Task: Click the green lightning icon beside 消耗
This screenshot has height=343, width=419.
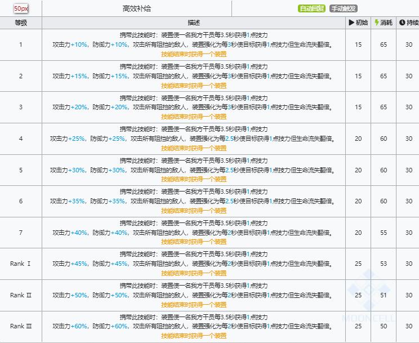Action: [x=377, y=23]
